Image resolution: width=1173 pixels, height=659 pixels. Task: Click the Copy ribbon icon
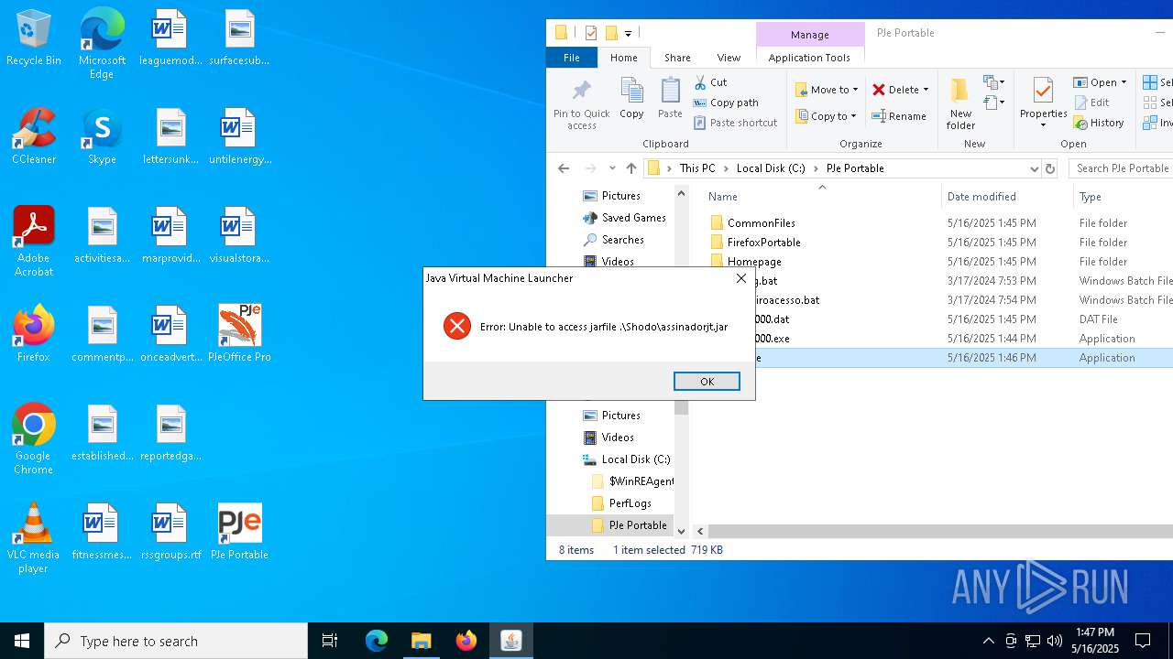pyautogui.click(x=631, y=99)
